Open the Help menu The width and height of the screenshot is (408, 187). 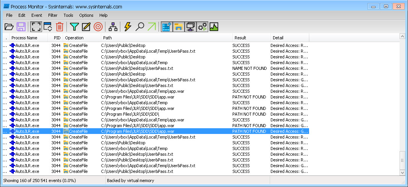tap(103, 15)
